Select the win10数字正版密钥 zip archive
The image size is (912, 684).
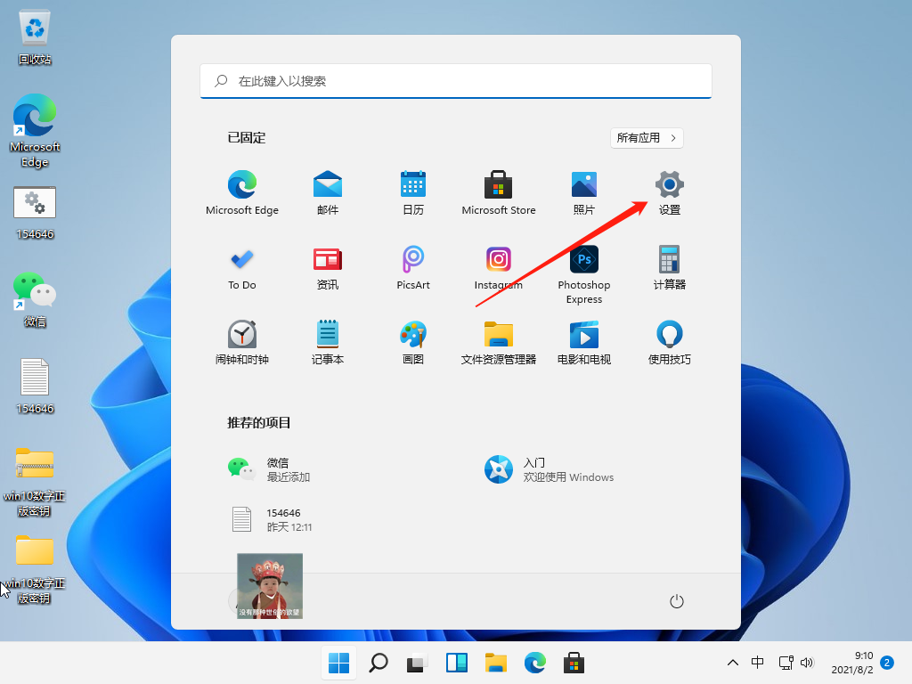pyautogui.click(x=35, y=482)
